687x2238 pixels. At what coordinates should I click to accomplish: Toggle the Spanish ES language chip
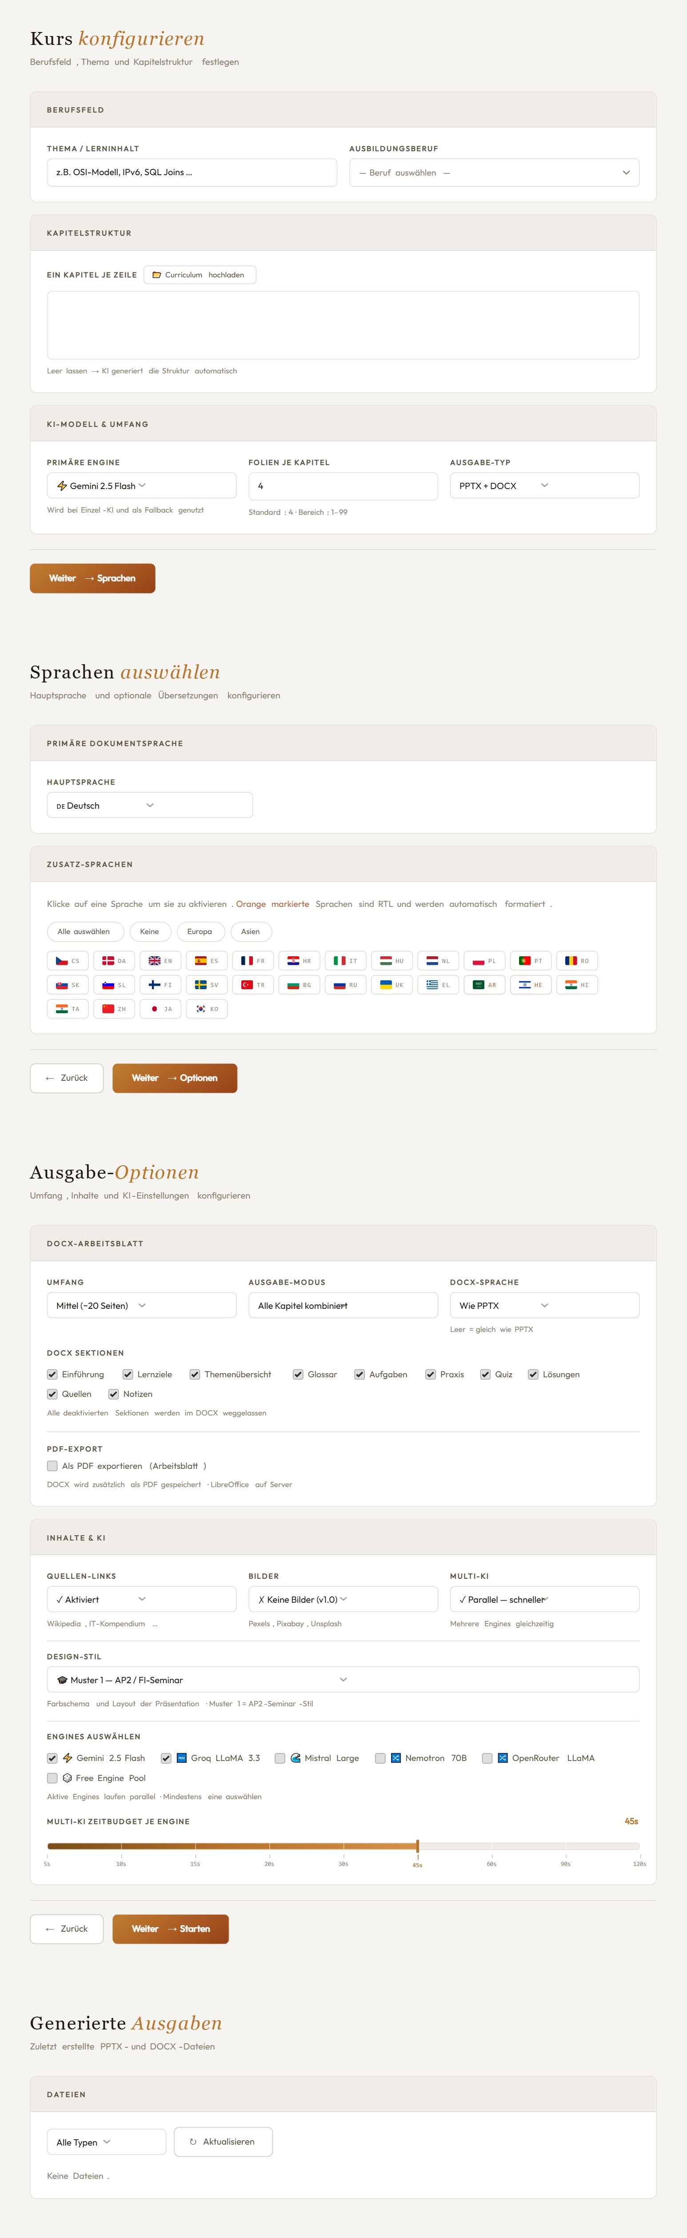[207, 961]
